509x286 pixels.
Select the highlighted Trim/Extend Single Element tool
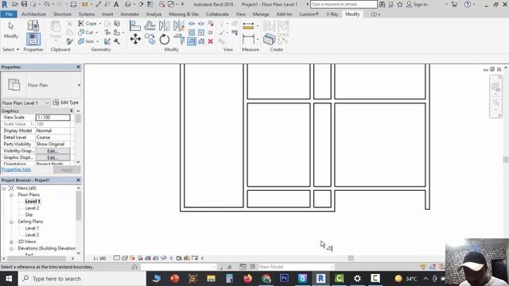192,41
